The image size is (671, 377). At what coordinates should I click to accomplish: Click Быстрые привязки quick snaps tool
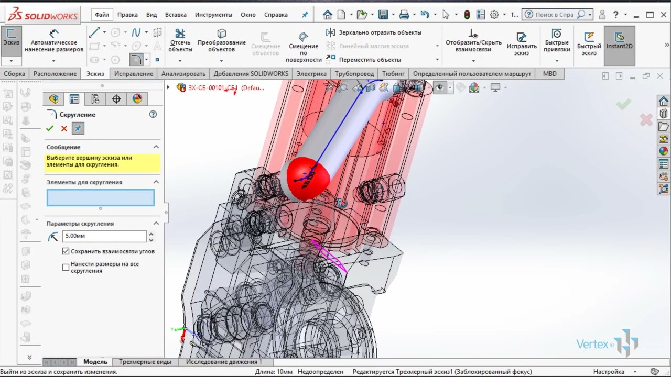[x=557, y=41]
